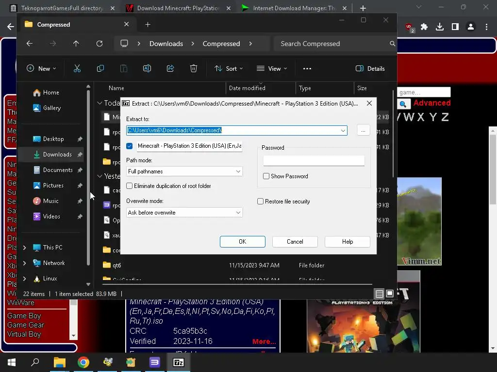
Task: Click the search magnifier in Explorer
Action: point(392,44)
